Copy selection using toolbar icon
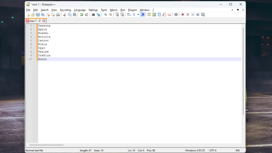This screenshot has height=153, width=272. [x=70, y=15]
